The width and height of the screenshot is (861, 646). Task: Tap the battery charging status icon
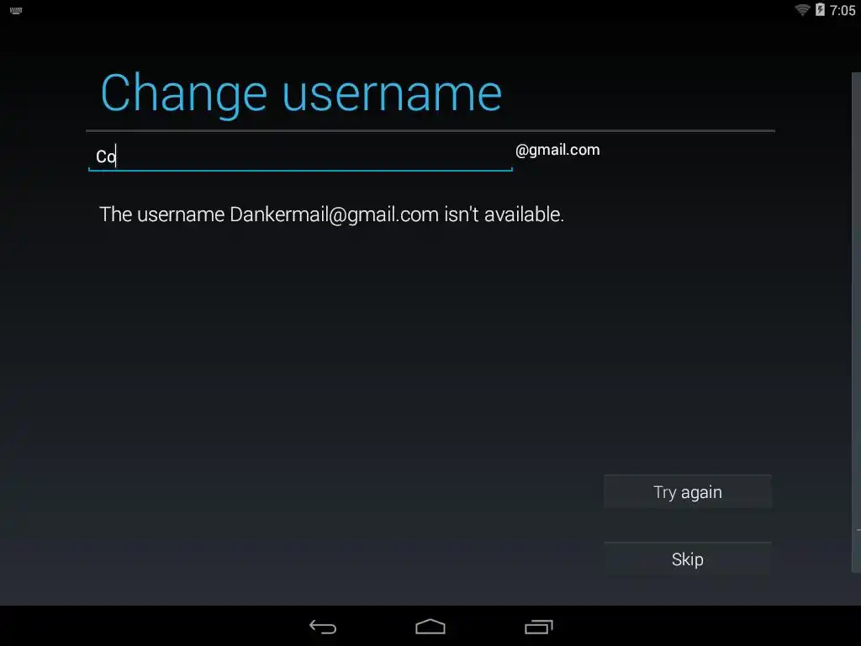(x=819, y=10)
